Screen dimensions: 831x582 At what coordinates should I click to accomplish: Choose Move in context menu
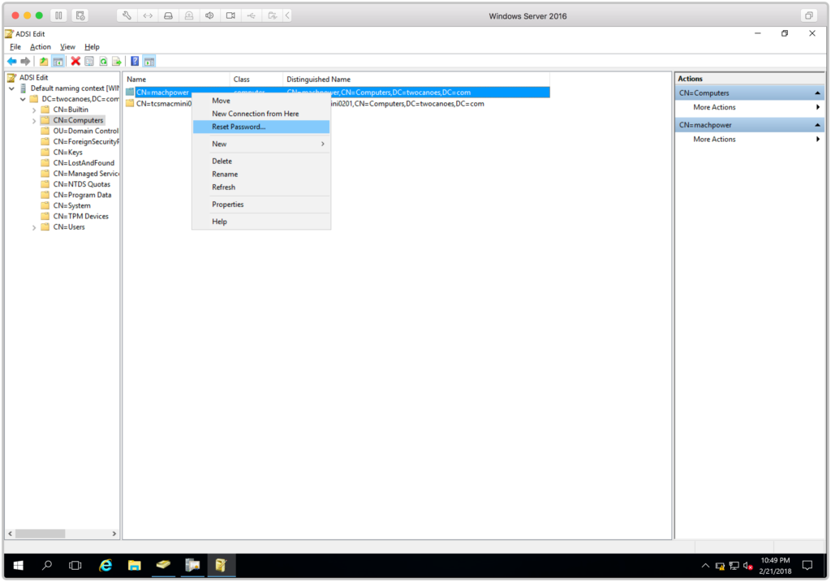(x=261, y=101)
